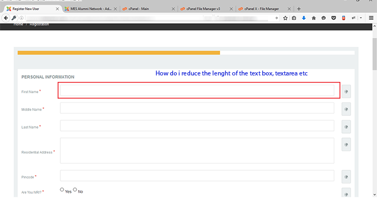Click the Home breadcrumb link
This screenshot has width=377, height=201.
(18, 24)
